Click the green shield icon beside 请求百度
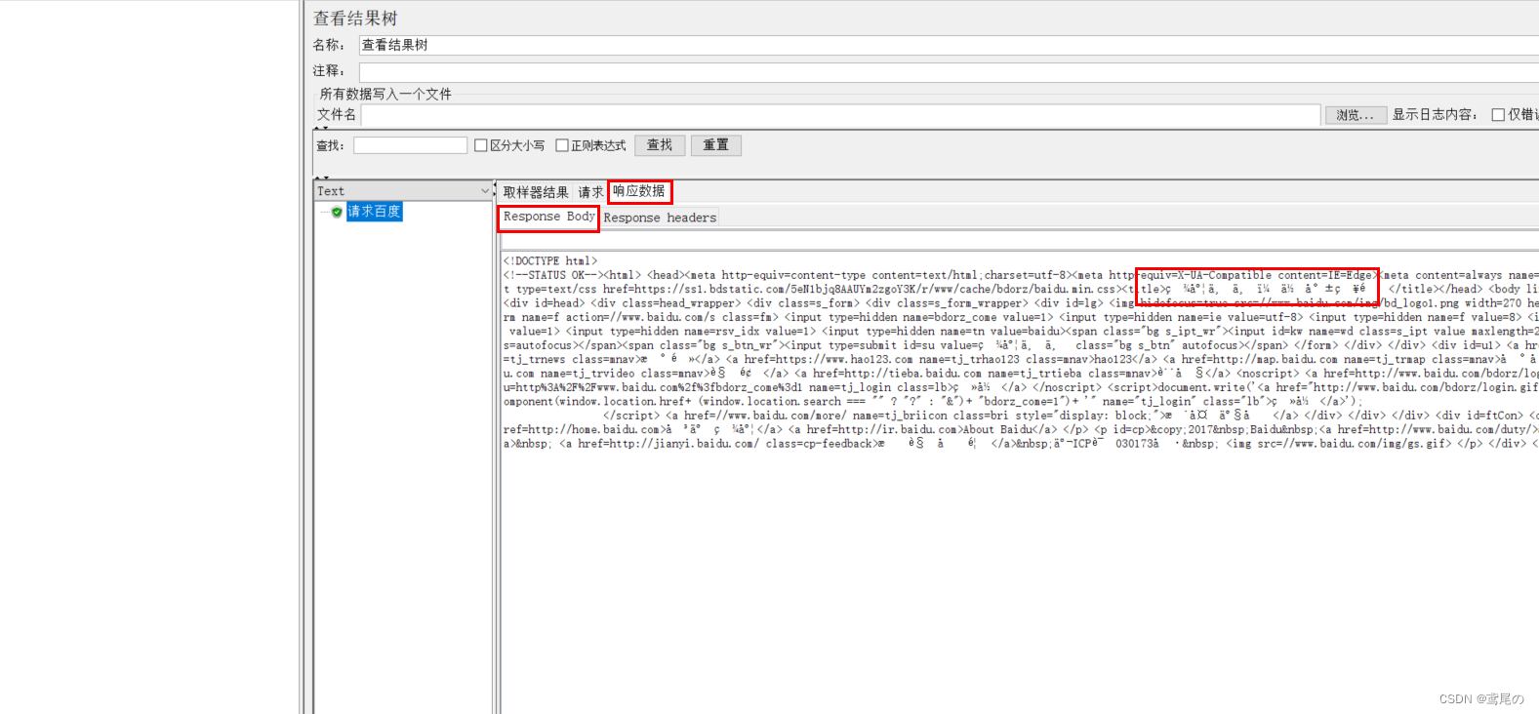1539x714 pixels. 337,212
